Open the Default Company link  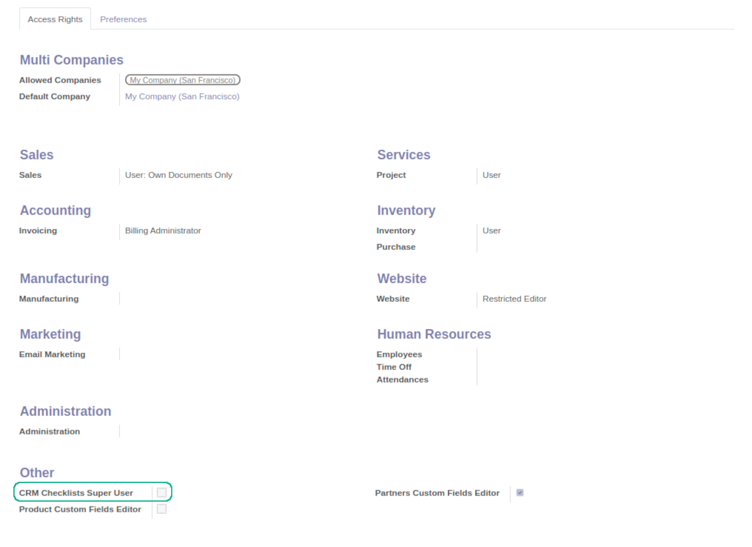coord(182,97)
